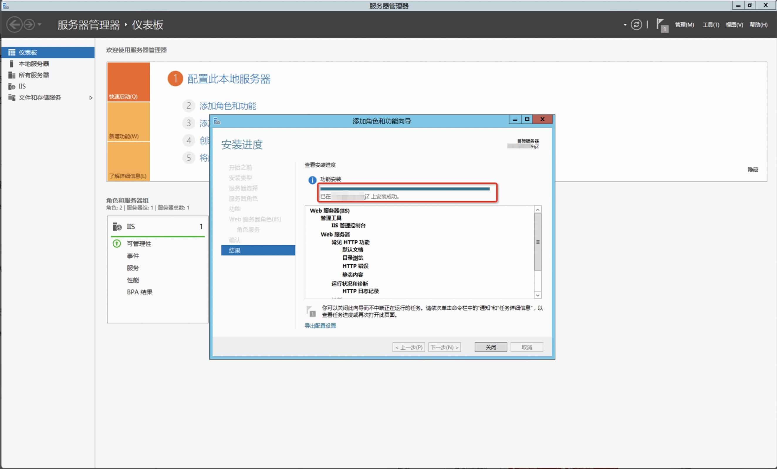Open the 工具(T) menu
This screenshot has height=469, width=777.
tap(710, 25)
